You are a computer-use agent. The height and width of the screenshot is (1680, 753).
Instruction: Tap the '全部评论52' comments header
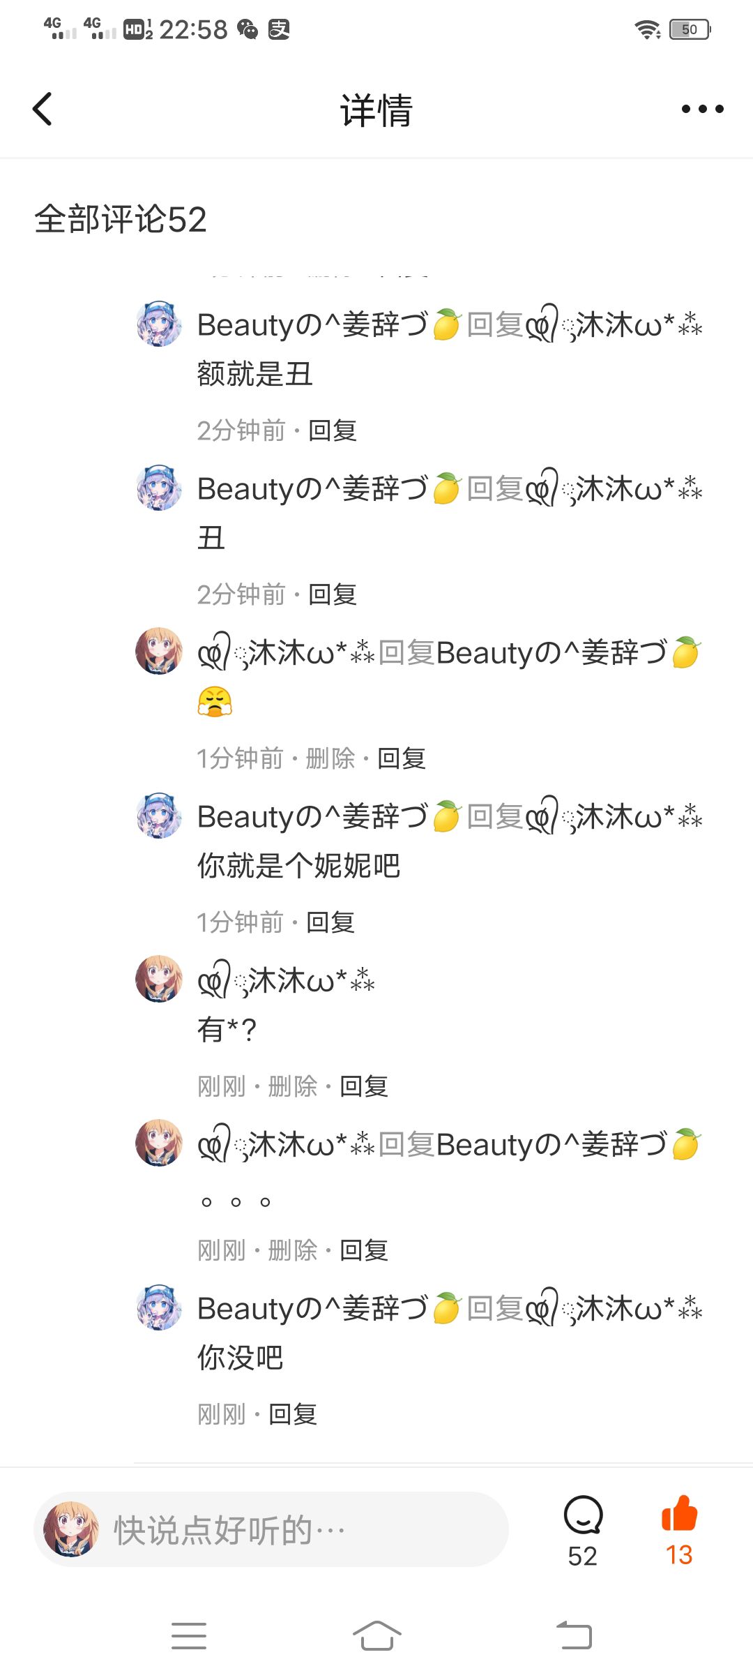[x=121, y=219]
